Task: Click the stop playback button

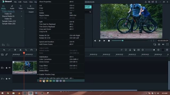Action: (x=109, y=41)
